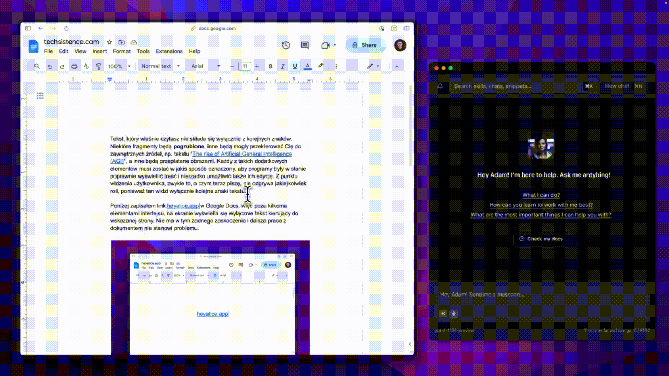Expand the side panel arrow at bottom right

tap(410, 344)
